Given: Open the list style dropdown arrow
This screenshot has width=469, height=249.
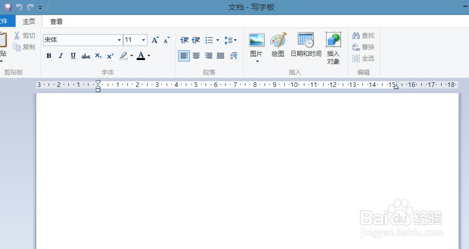Looking at the screenshot, I should (x=217, y=40).
